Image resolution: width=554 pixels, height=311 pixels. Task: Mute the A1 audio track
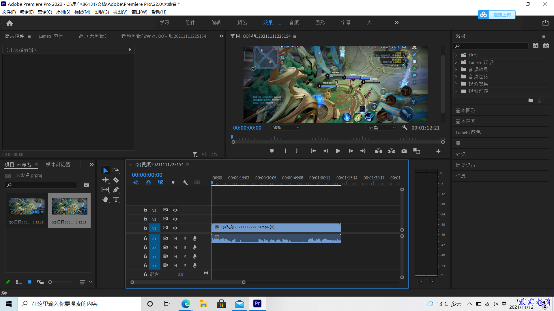(175, 238)
